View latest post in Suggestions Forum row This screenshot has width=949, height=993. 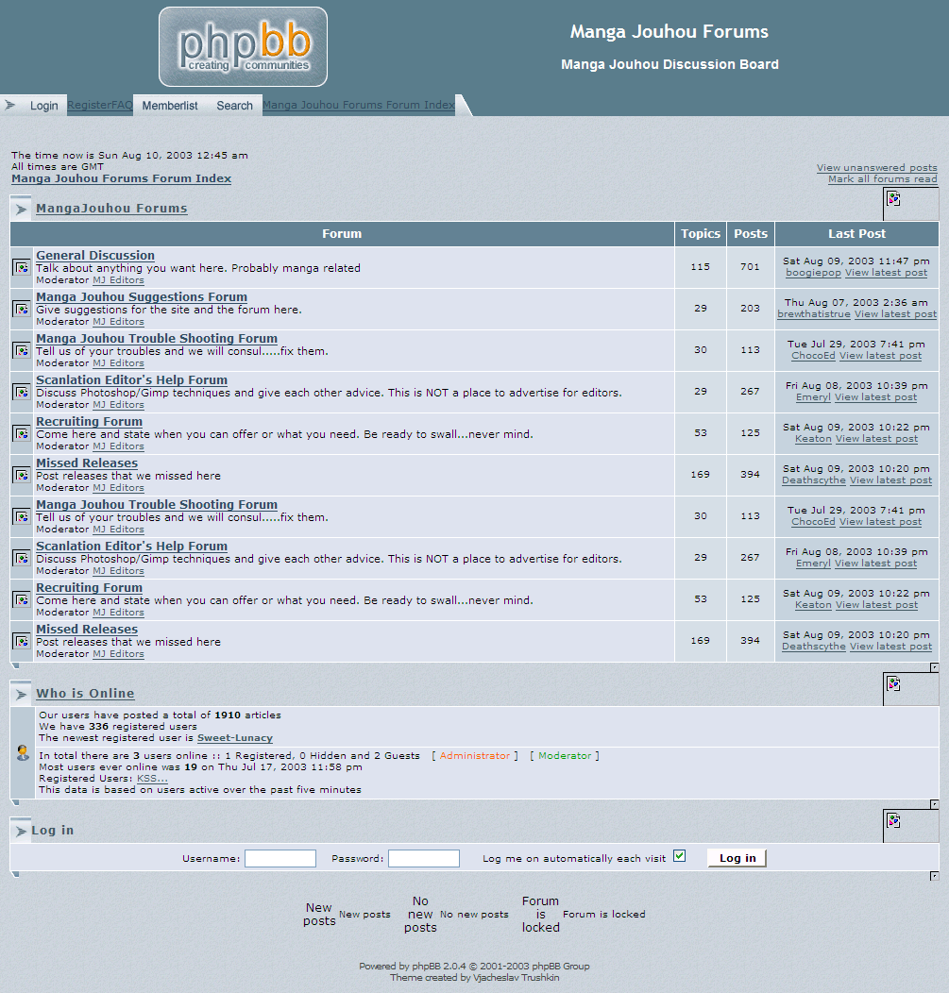895,314
